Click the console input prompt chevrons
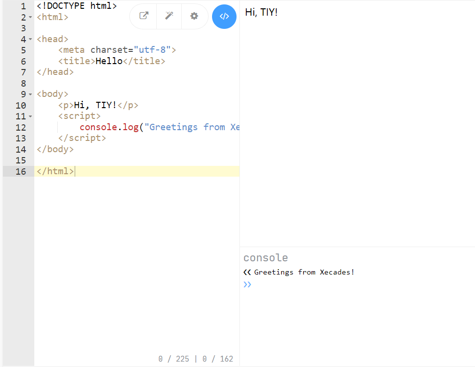Screen dimensions: 475x367 [x=247, y=284]
